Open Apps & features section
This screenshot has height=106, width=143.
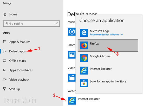[x=20, y=42]
